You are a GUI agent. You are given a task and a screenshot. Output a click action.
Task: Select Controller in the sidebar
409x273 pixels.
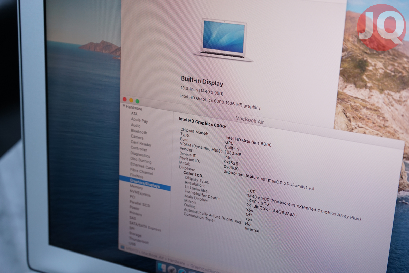click(x=139, y=149)
